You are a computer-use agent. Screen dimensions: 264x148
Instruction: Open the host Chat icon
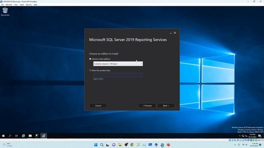[x=114, y=145]
